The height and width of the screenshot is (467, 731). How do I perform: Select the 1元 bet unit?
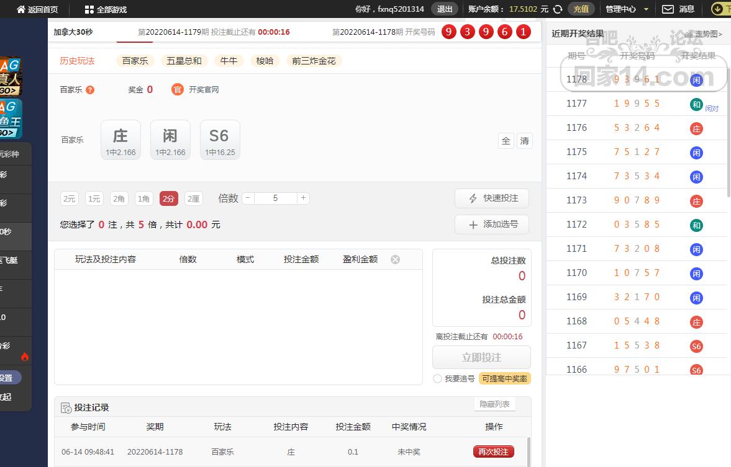coord(94,198)
